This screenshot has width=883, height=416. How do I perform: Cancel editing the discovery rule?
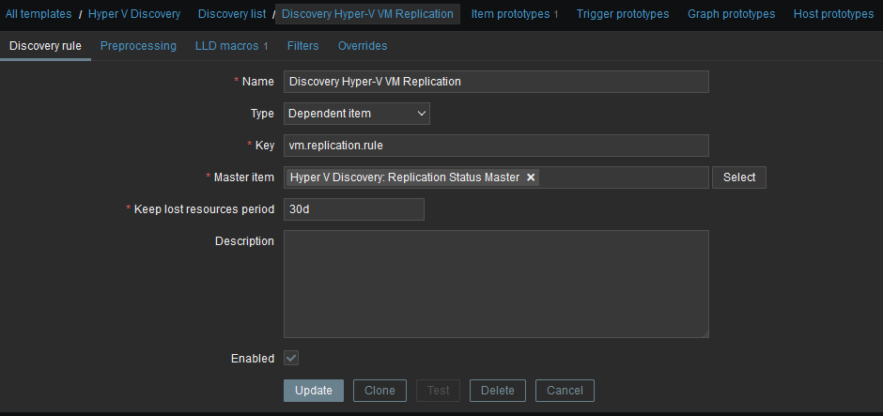[565, 391]
